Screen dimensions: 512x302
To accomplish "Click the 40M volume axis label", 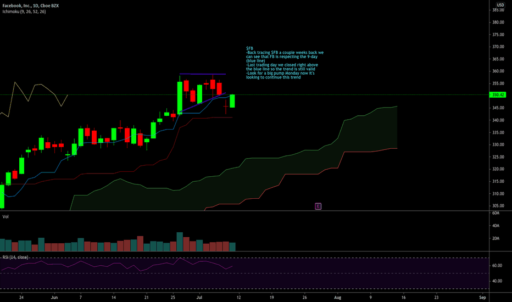I will 496,226.
